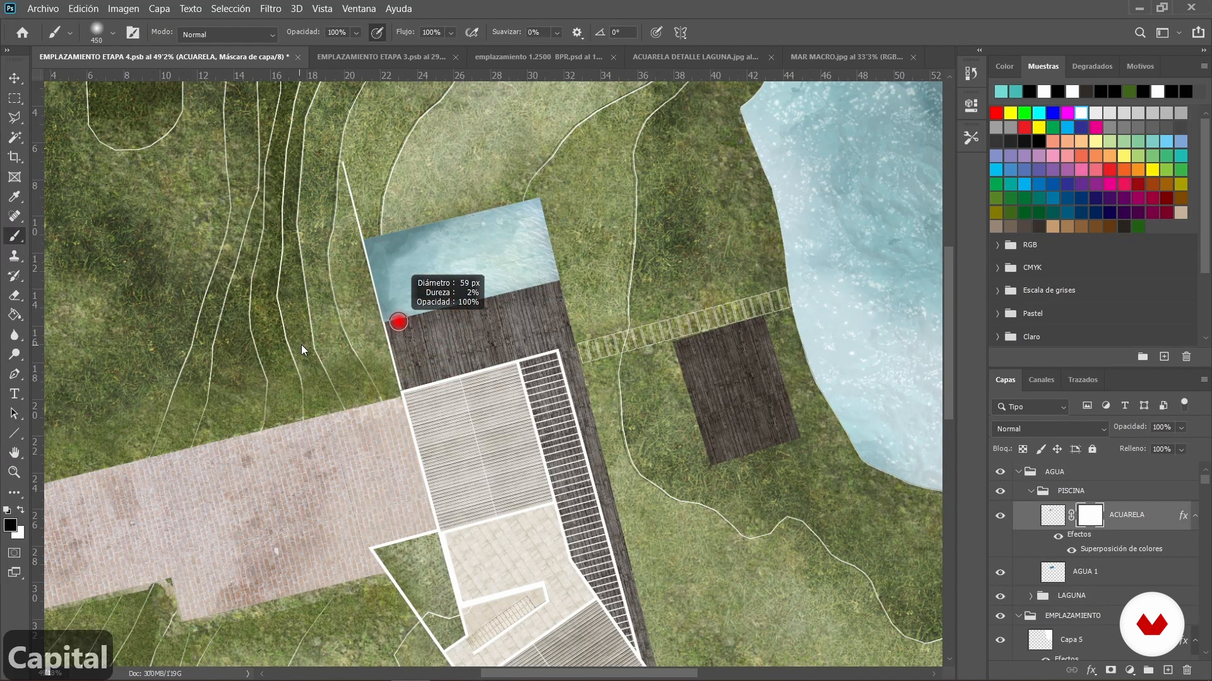The height and width of the screenshot is (681, 1212).
Task: Switch to the Trazados tab
Action: coord(1083,380)
